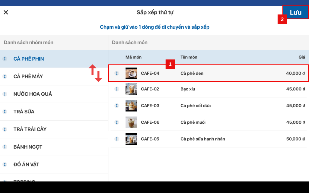
Task: Click the Cà phê sữa hạnh nhân row name
Action: click(203, 139)
